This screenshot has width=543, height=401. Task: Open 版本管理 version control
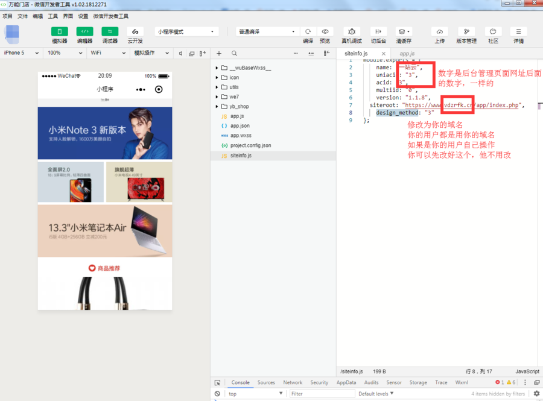coord(466,31)
